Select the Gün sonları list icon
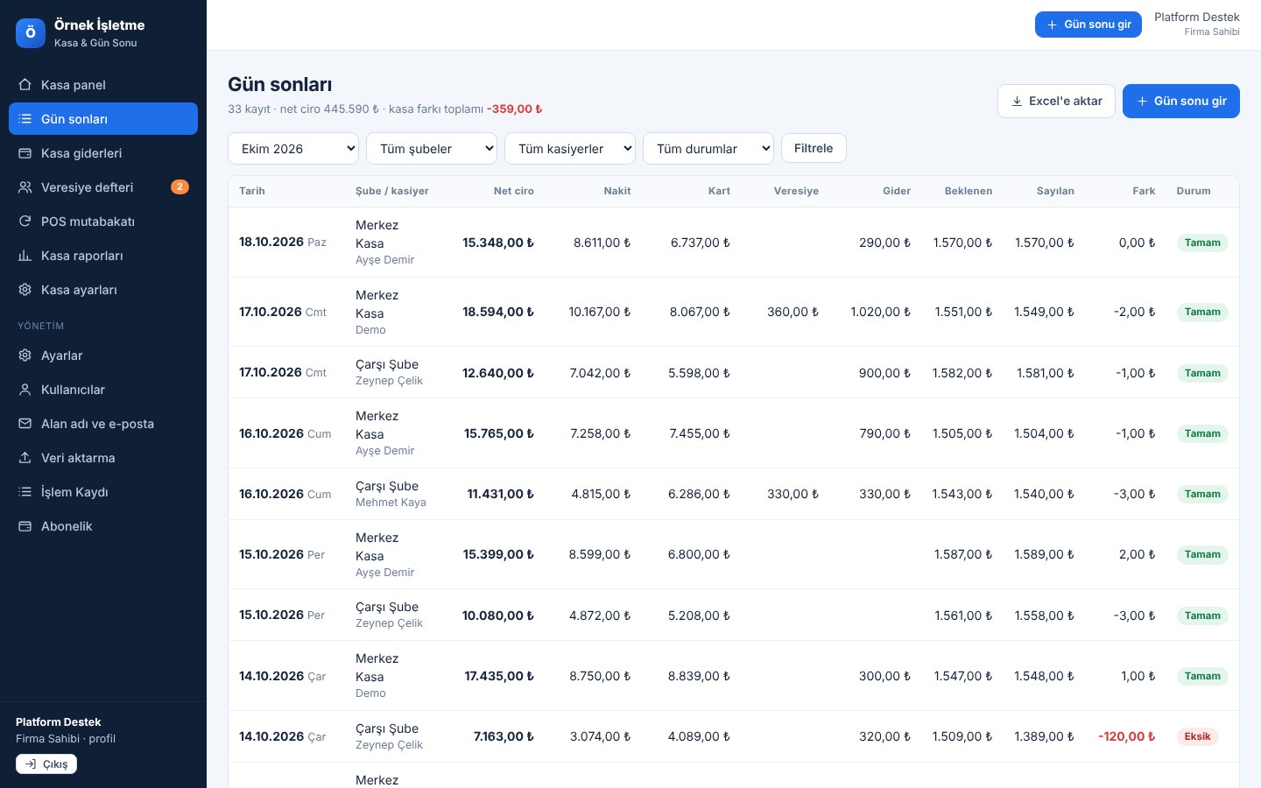This screenshot has width=1261, height=788. click(x=25, y=119)
